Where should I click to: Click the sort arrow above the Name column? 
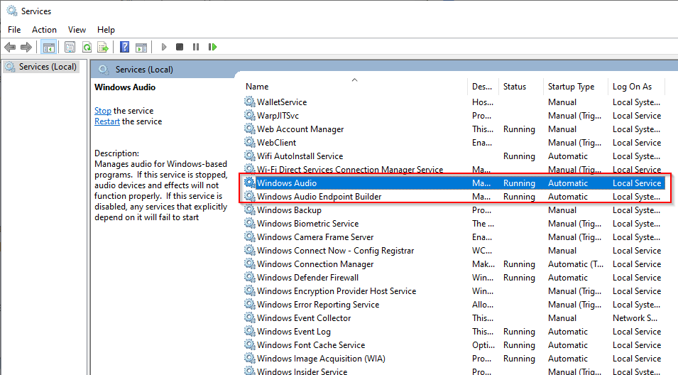pyautogui.click(x=354, y=80)
